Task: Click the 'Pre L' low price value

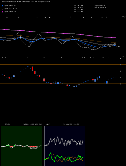Action: click(x=78, y=10)
